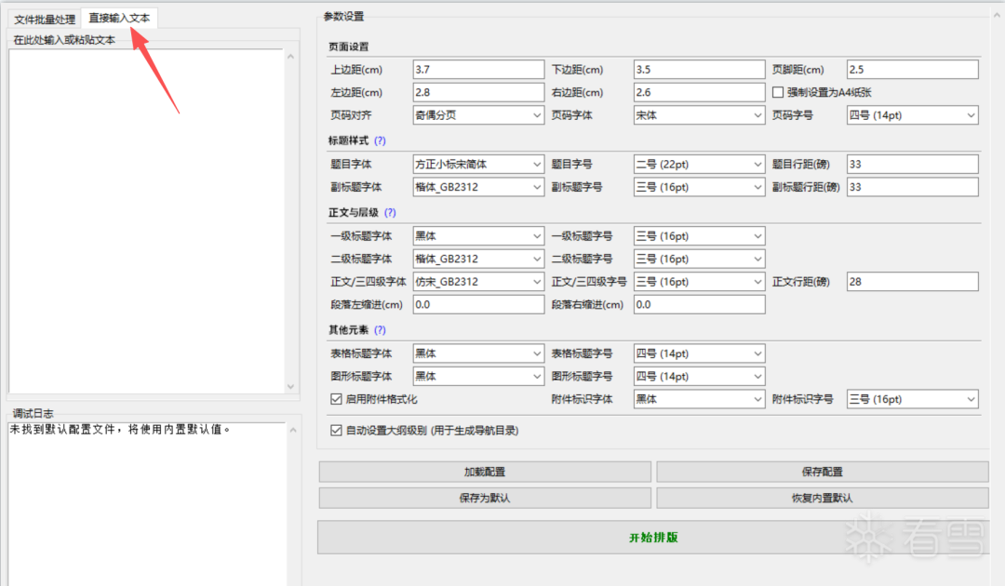
Task: Expand the 页码字号 size dropdown
Action: [912, 115]
